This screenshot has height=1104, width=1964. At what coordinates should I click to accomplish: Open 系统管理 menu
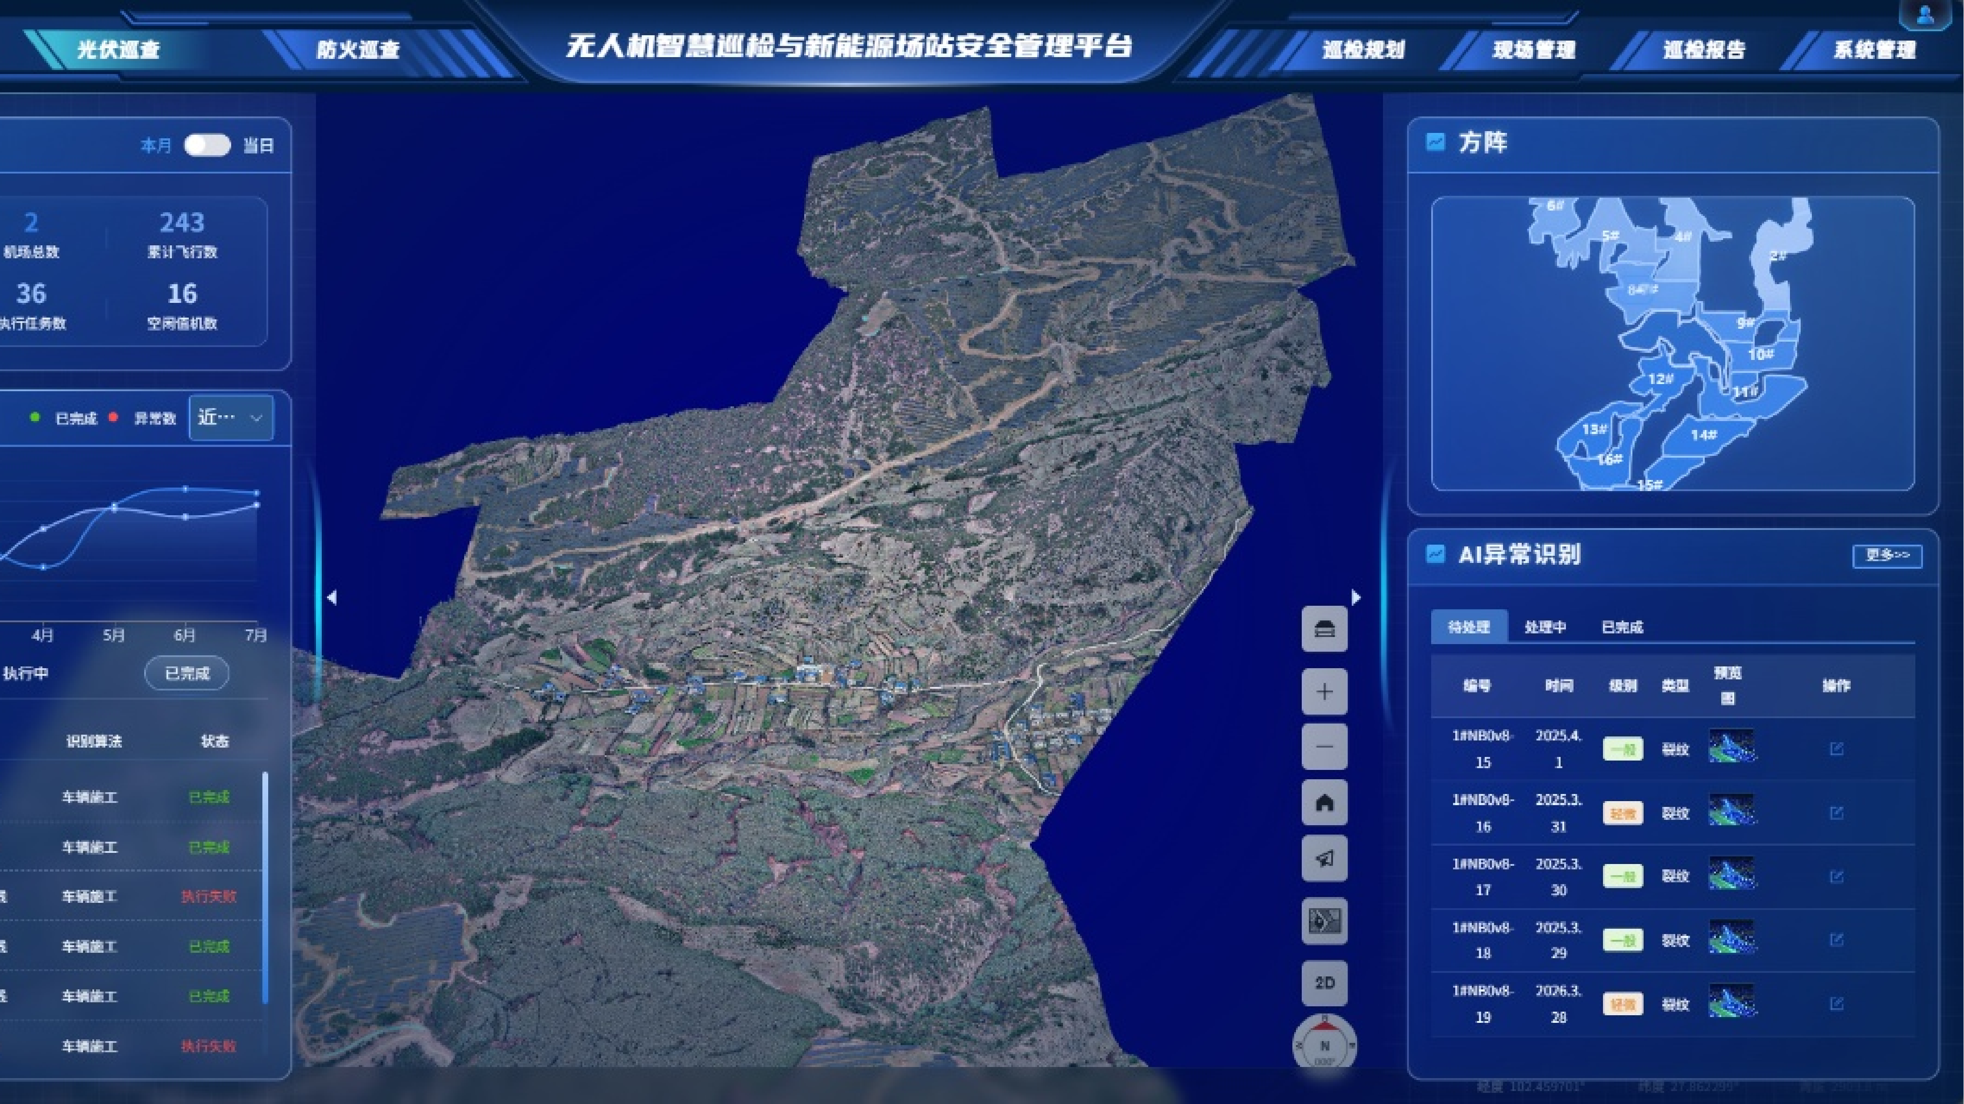click(1875, 50)
